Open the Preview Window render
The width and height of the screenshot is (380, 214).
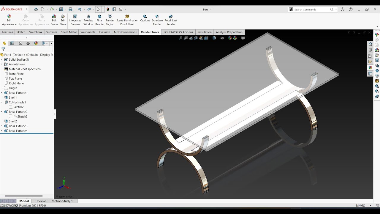(x=88, y=20)
